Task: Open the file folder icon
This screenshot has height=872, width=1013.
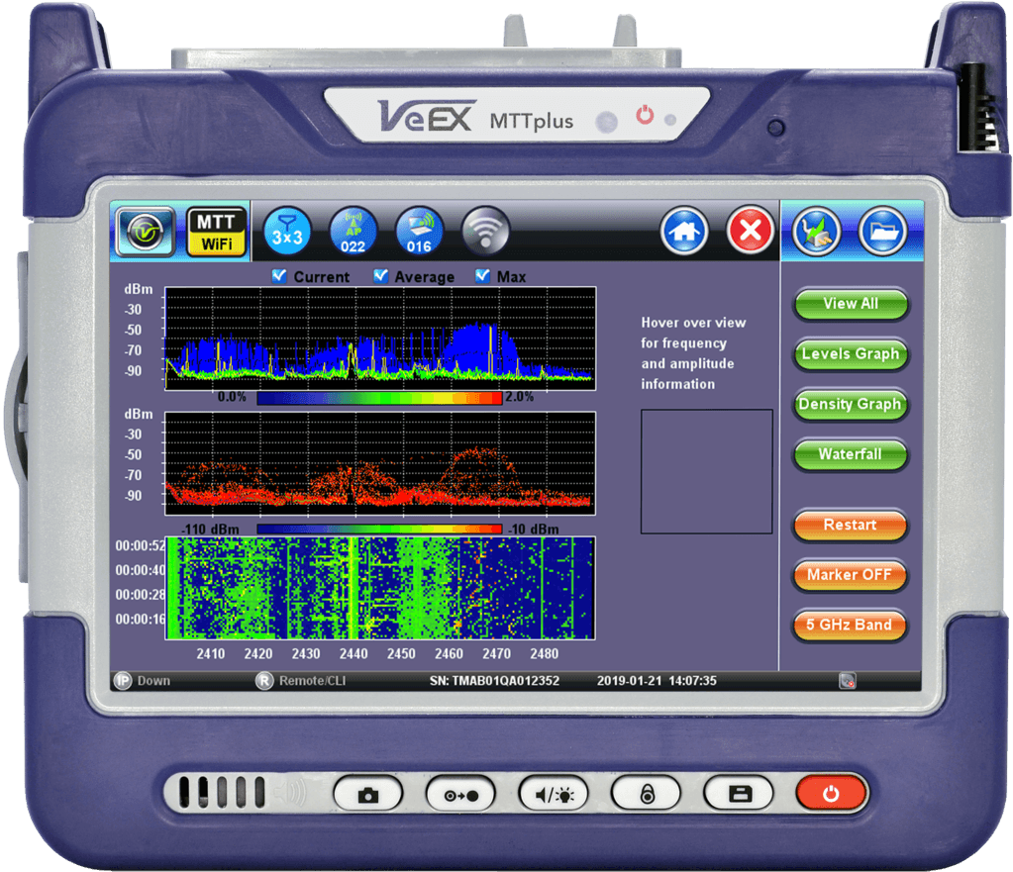Action: (x=883, y=233)
